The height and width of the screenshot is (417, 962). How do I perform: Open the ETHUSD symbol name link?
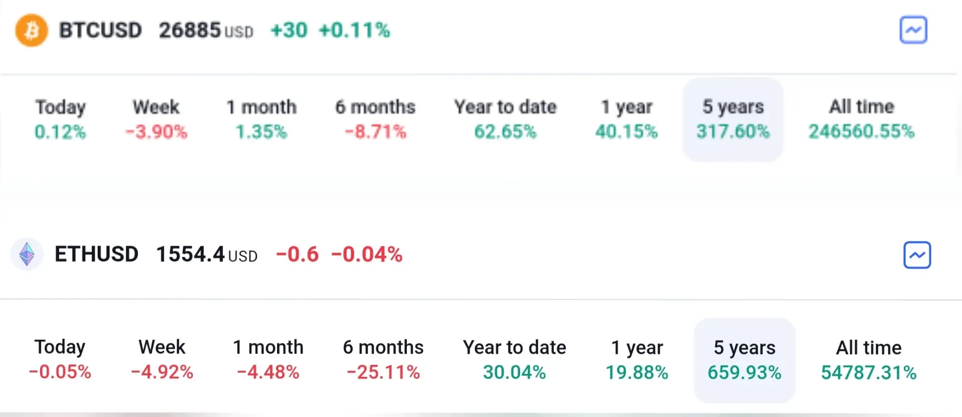tap(96, 254)
